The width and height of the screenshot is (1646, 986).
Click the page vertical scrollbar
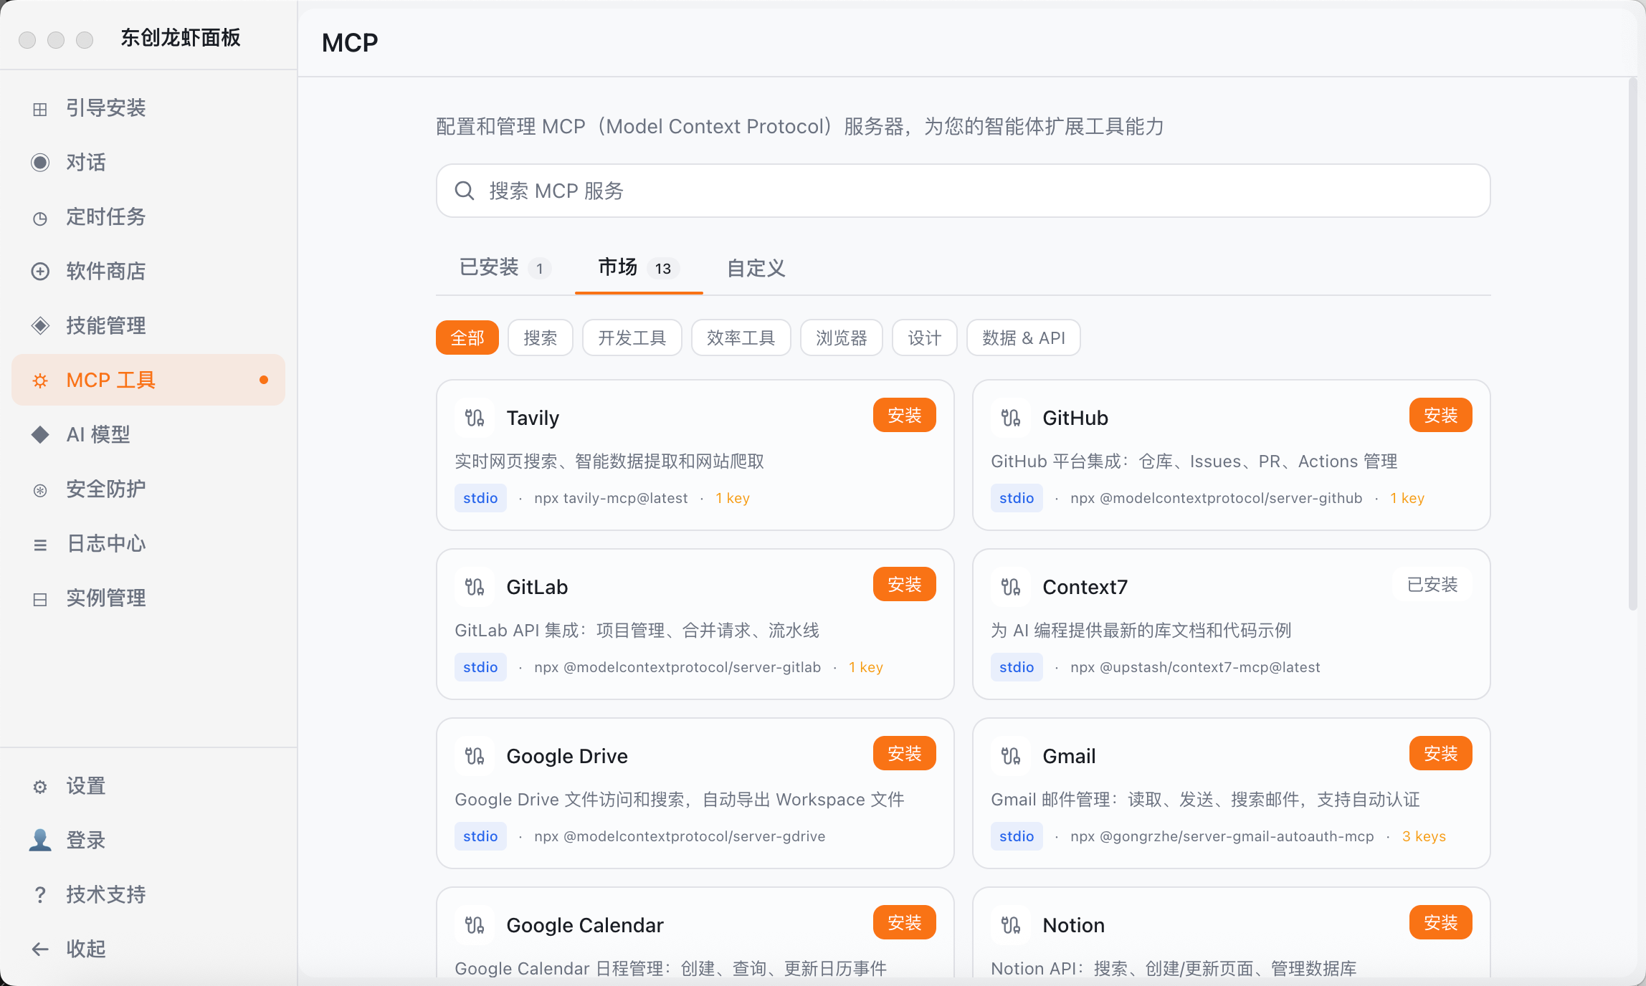(1633, 344)
